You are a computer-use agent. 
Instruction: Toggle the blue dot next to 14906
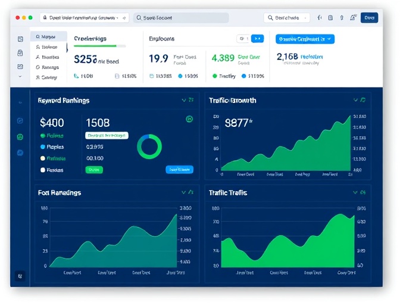pos(180,76)
